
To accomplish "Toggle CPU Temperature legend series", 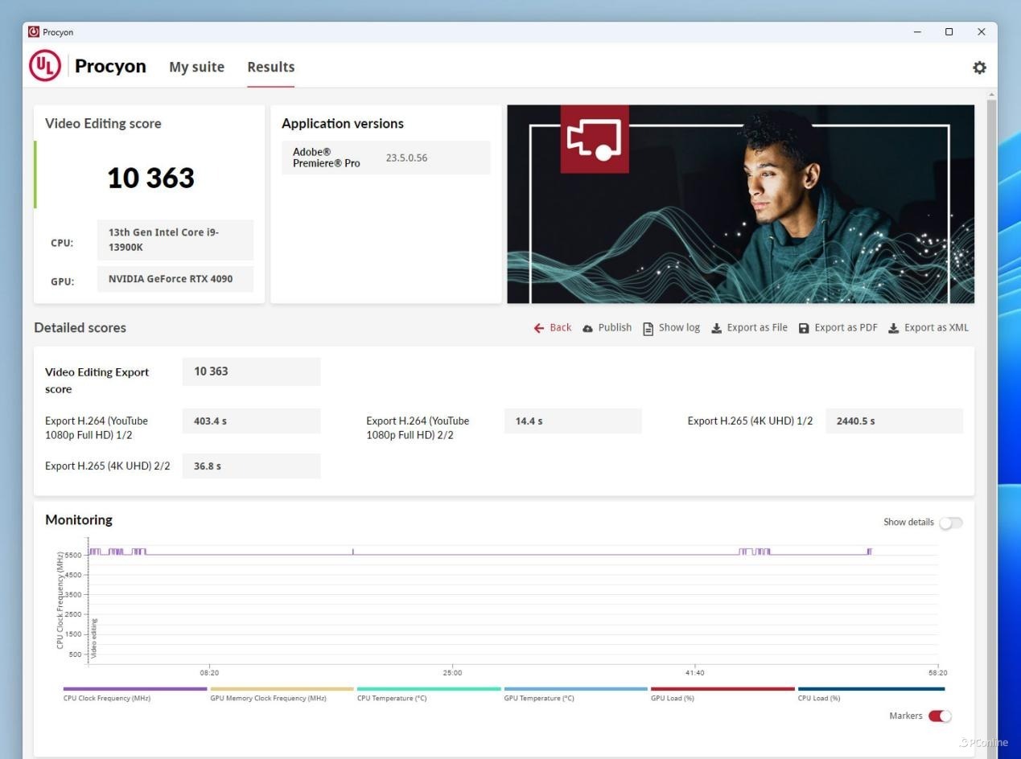I will pyautogui.click(x=429, y=689).
